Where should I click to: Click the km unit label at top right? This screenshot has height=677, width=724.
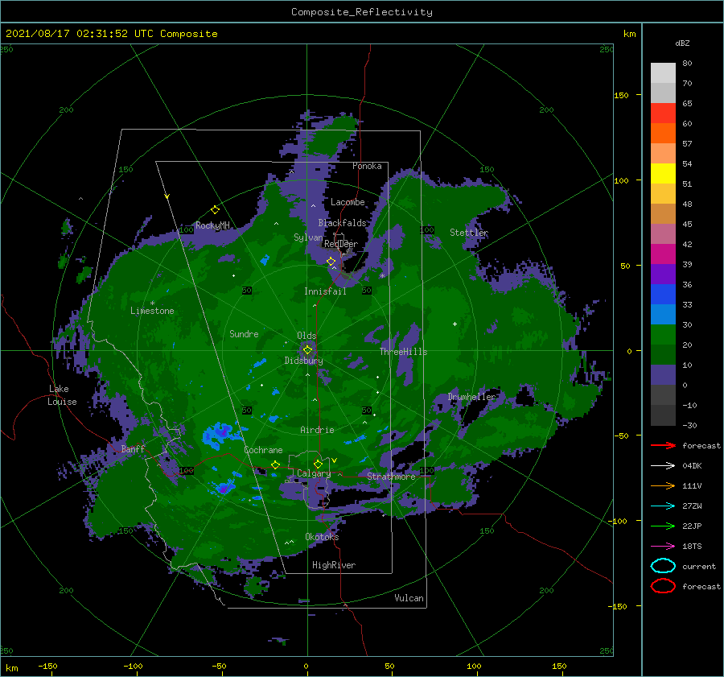629,34
